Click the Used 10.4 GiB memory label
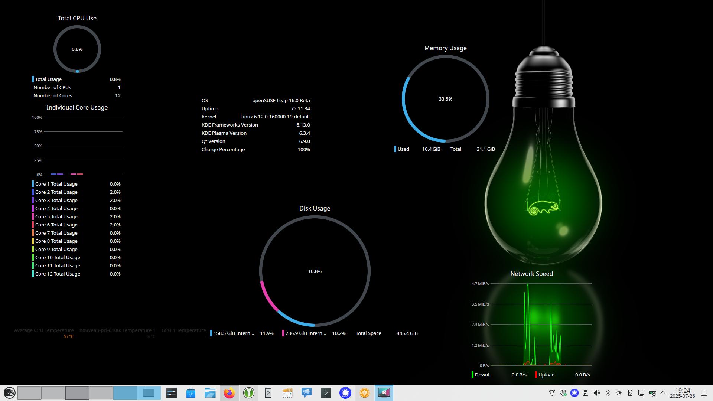Viewport: 713px width, 401px height. pos(417,149)
